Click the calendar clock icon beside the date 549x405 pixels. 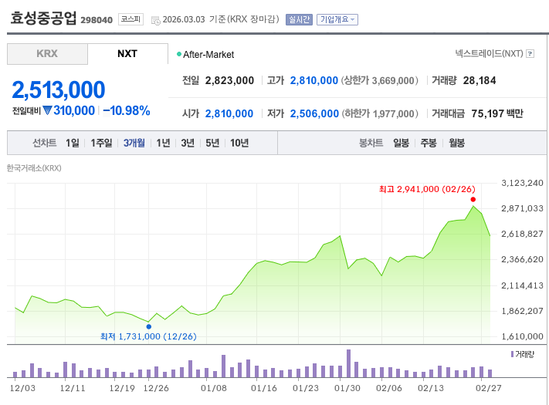click(155, 21)
